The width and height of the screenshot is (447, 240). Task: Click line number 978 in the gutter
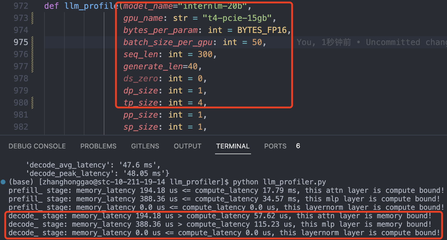[21, 79]
